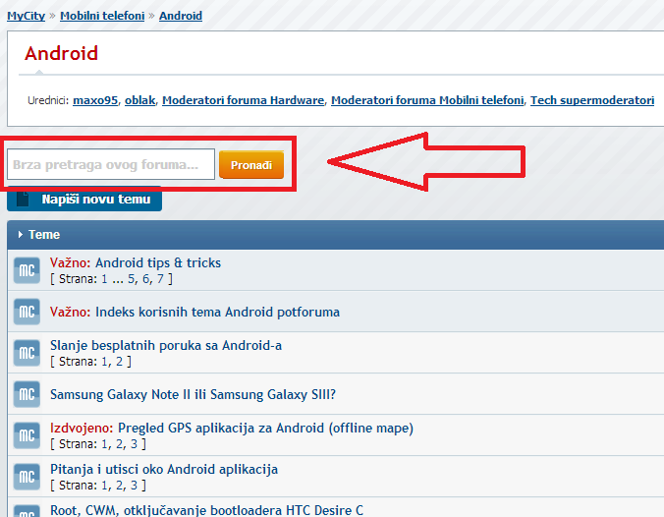The width and height of the screenshot is (664, 517).
Task: Open Moderatori foruma Mobilni telefoni group
Action: tap(427, 100)
